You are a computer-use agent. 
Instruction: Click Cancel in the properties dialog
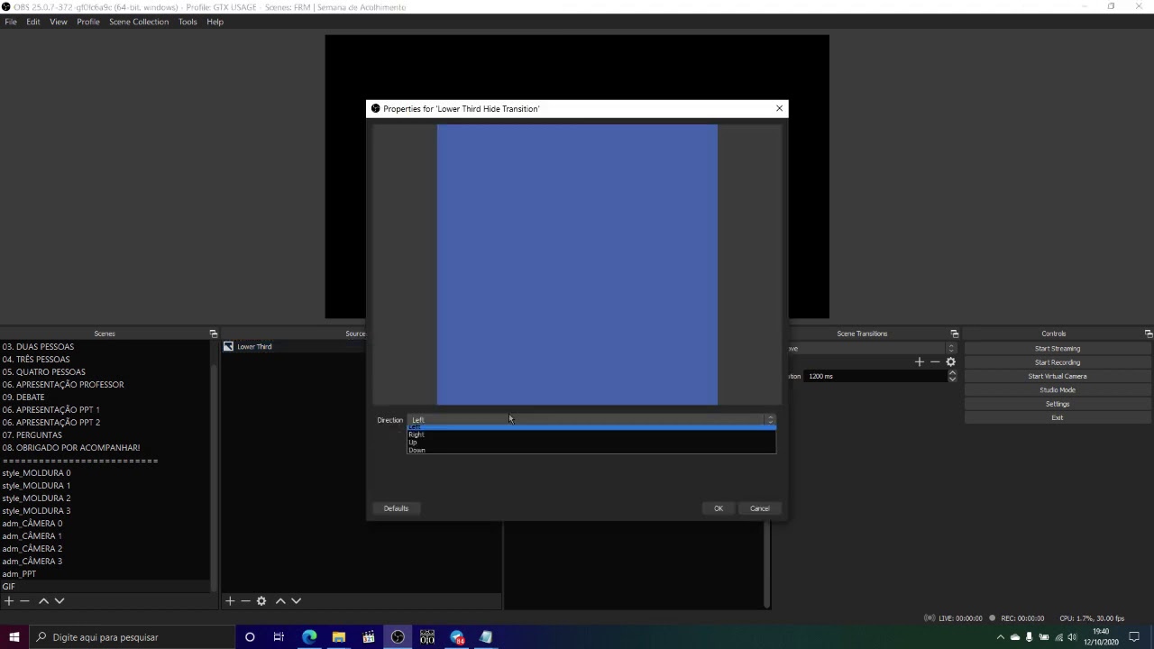pos(760,508)
